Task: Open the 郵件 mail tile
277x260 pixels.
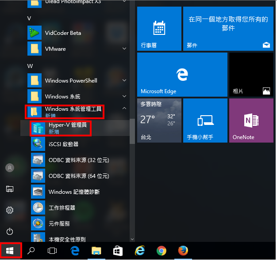Action: tap(228, 29)
